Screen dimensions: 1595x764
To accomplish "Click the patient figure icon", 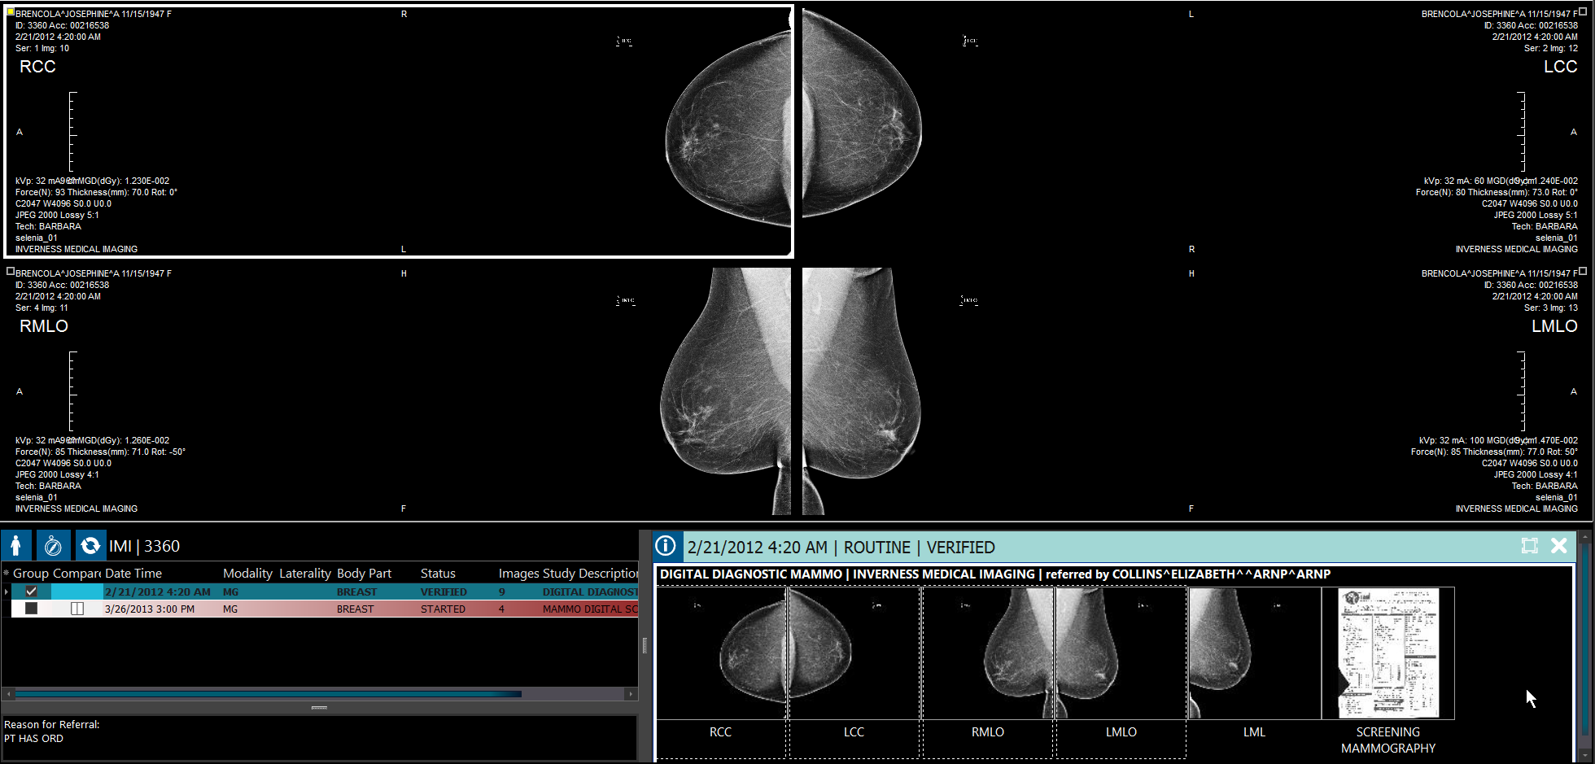I will [x=16, y=546].
